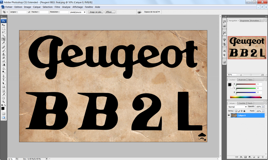Select the Rectangular Marquee tool
This screenshot has height=160, width=268.
pyautogui.click(x=3, y=29)
